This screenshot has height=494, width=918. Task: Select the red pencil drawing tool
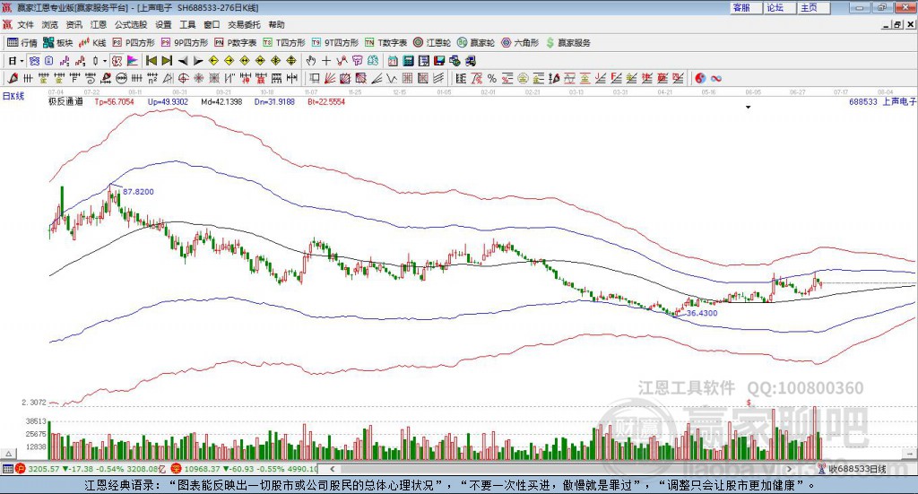coord(13,78)
